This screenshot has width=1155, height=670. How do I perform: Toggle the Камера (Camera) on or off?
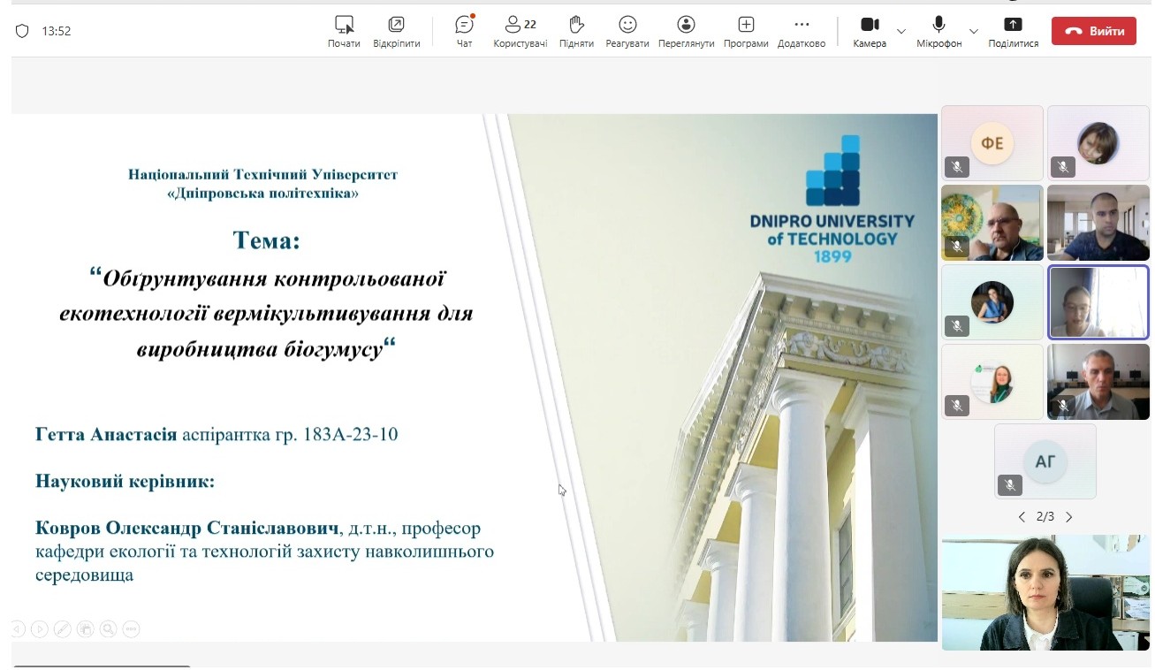click(870, 31)
